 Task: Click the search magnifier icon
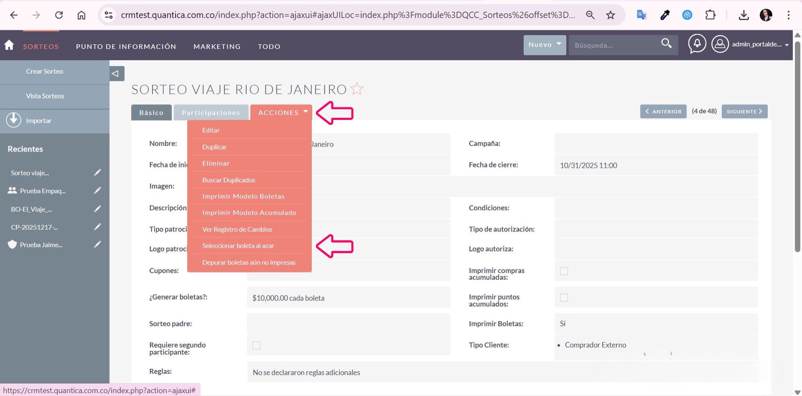coord(666,43)
